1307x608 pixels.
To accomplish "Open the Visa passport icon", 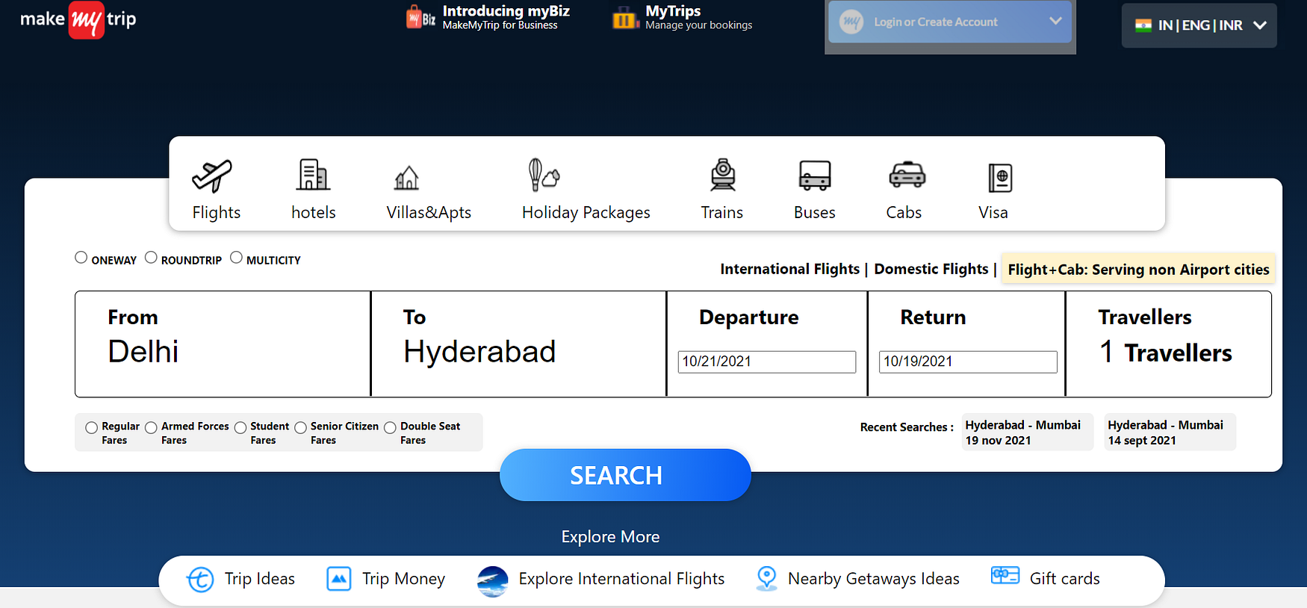I will [1000, 179].
